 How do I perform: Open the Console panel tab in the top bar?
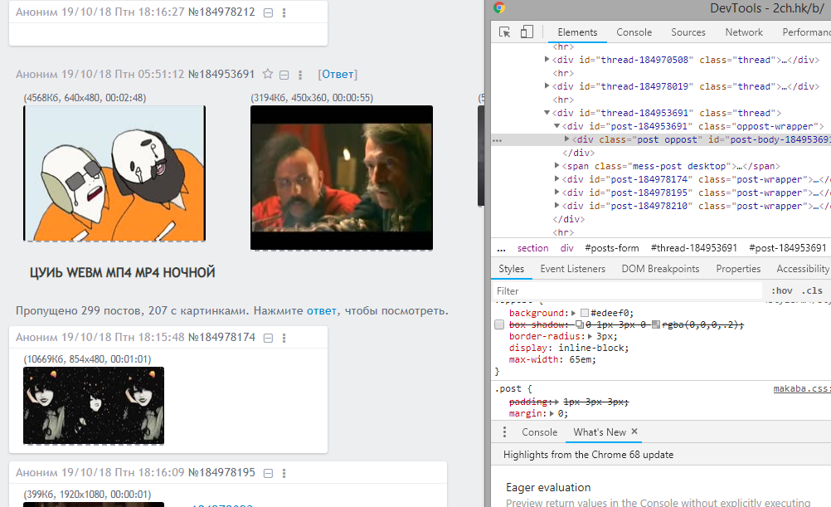[x=634, y=32]
